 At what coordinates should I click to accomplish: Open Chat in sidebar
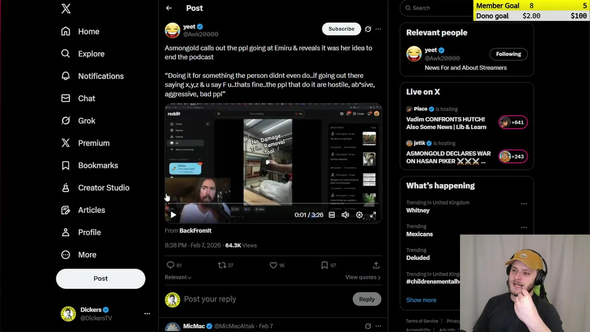pos(78,98)
